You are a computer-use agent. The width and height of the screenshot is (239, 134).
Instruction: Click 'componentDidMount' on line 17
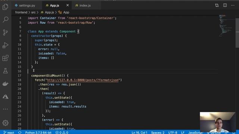[46, 76]
